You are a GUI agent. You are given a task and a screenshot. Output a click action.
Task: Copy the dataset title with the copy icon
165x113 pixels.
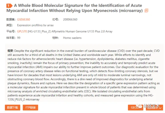click(146, 11)
